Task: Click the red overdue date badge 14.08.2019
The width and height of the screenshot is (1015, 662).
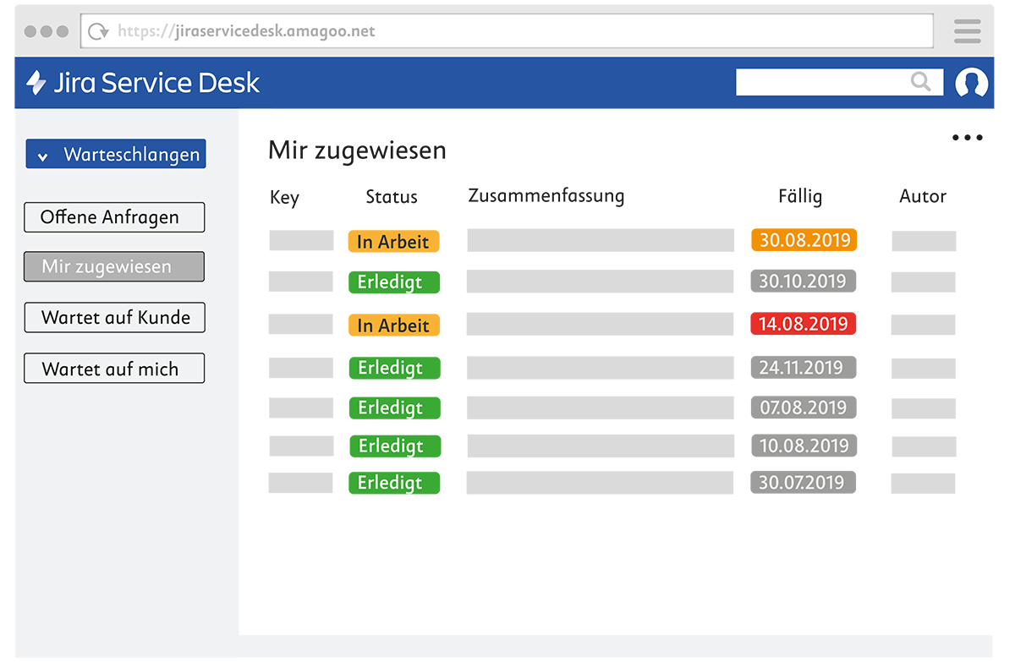Action: 803,324
